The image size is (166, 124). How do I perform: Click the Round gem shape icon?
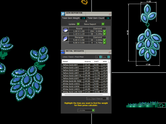[x=66, y=30]
